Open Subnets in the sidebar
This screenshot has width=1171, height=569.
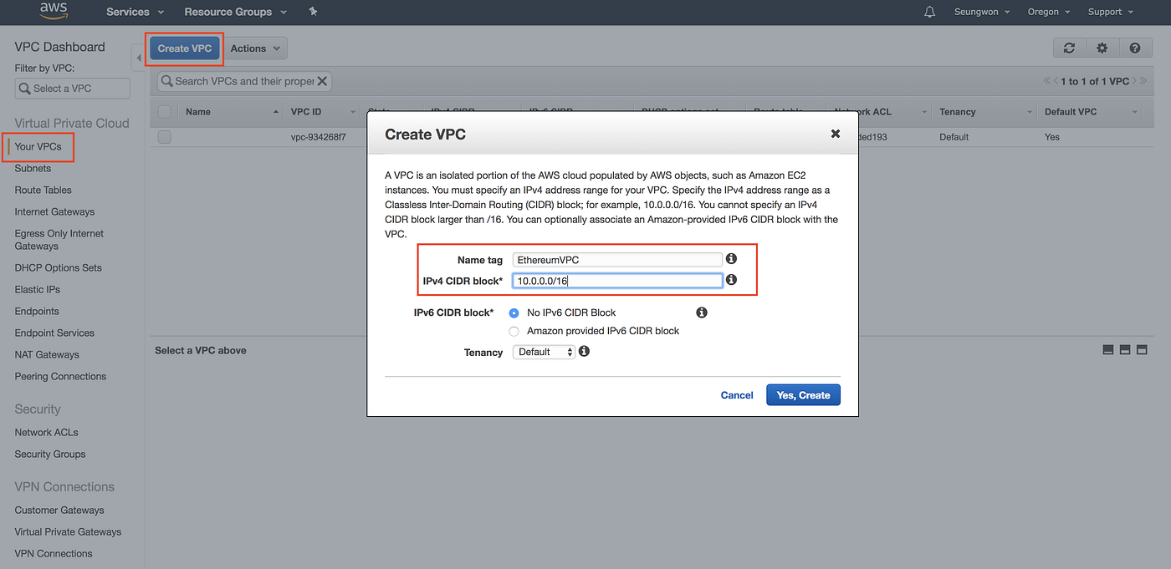[33, 168]
